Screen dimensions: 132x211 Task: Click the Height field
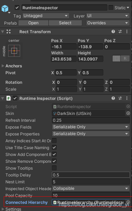point(90,59)
